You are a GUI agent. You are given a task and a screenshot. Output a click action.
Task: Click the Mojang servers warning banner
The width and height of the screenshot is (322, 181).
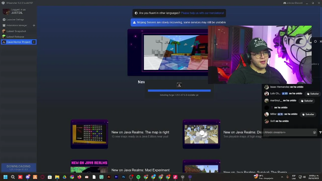pyautogui.click(x=179, y=22)
